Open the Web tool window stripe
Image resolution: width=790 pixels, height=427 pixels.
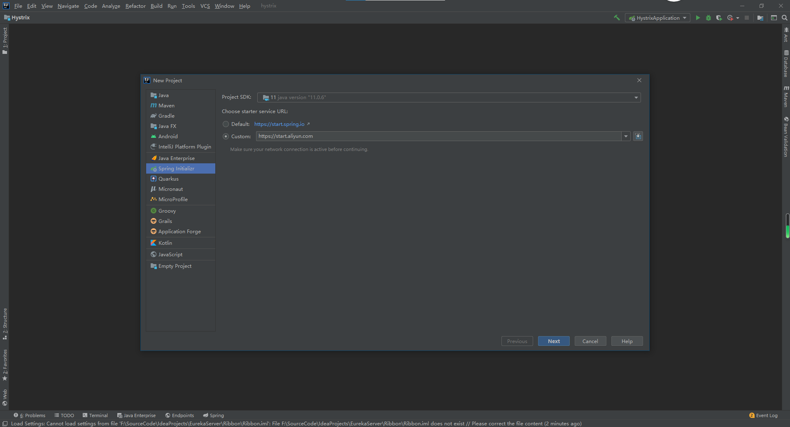pos(5,397)
